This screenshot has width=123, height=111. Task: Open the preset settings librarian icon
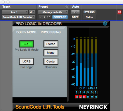tap(49, 17)
